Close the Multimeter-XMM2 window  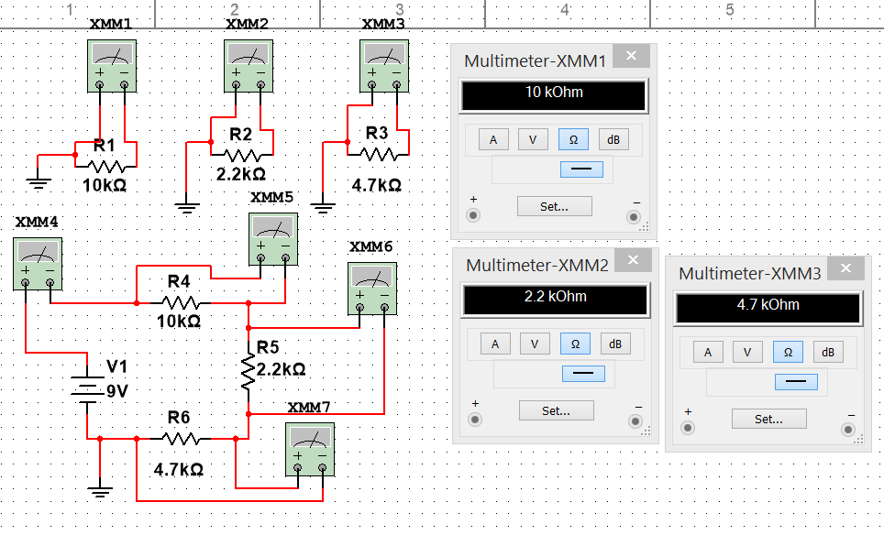tap(633, 261)
